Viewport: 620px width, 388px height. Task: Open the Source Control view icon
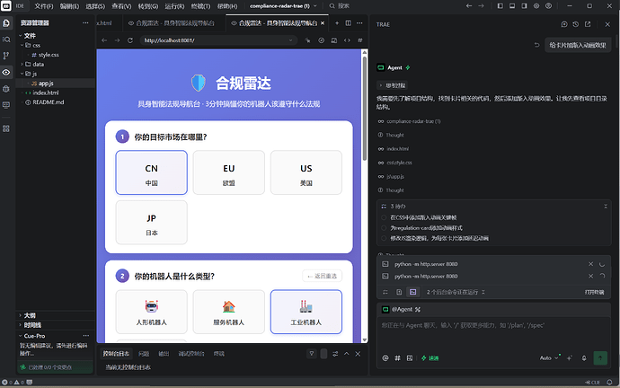pyautogui.click(x=6, y=56)
